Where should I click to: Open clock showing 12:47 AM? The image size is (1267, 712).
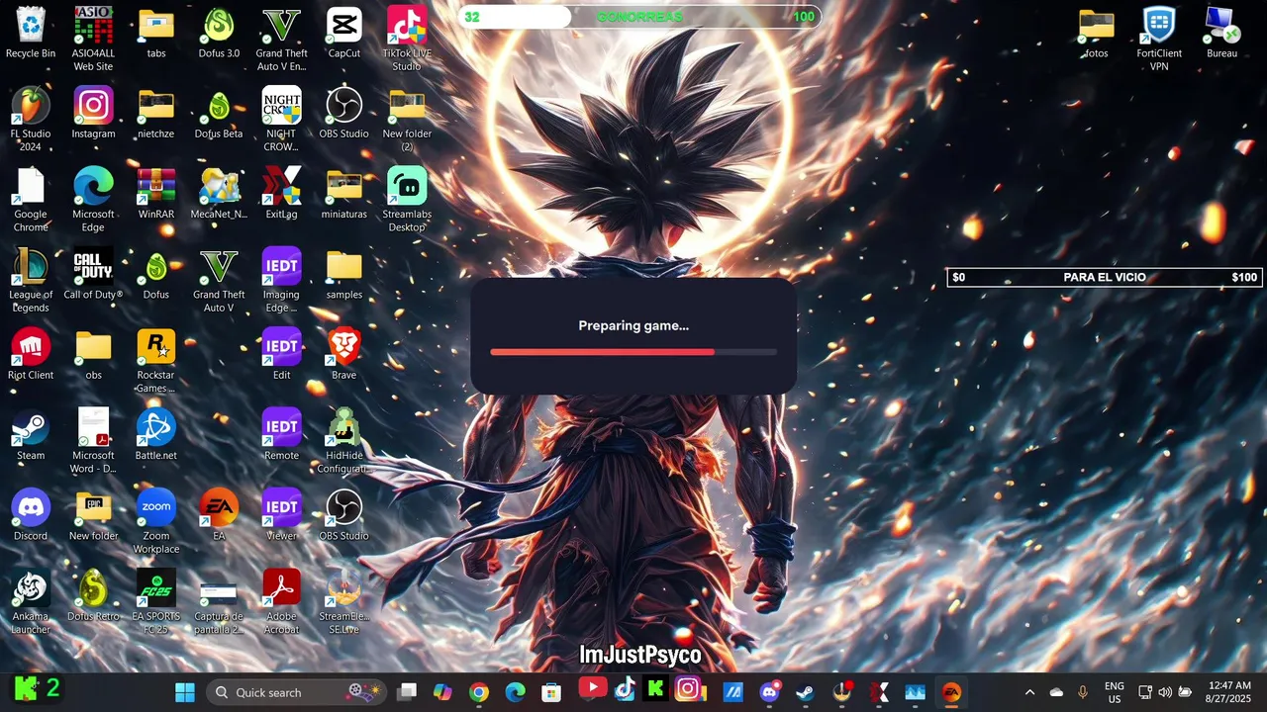(1230, 692)
